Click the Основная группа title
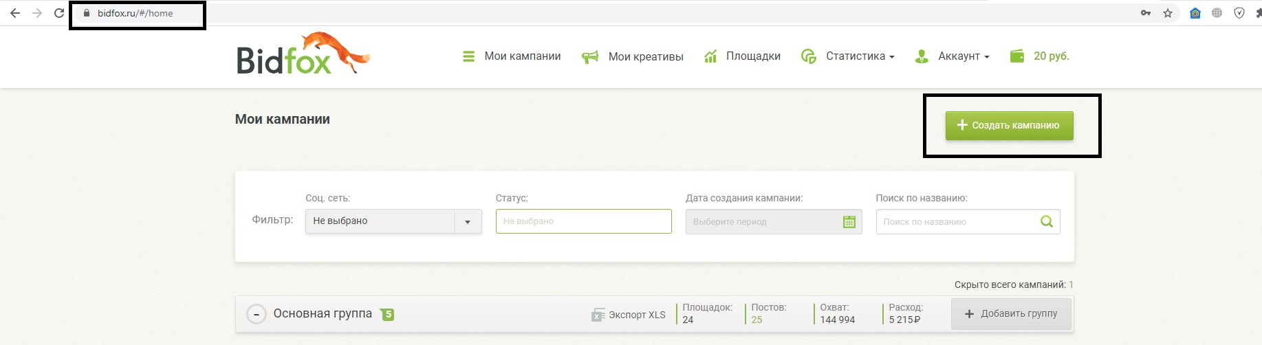This screenshot has height=345, width=1262. [x=323, y=313]
